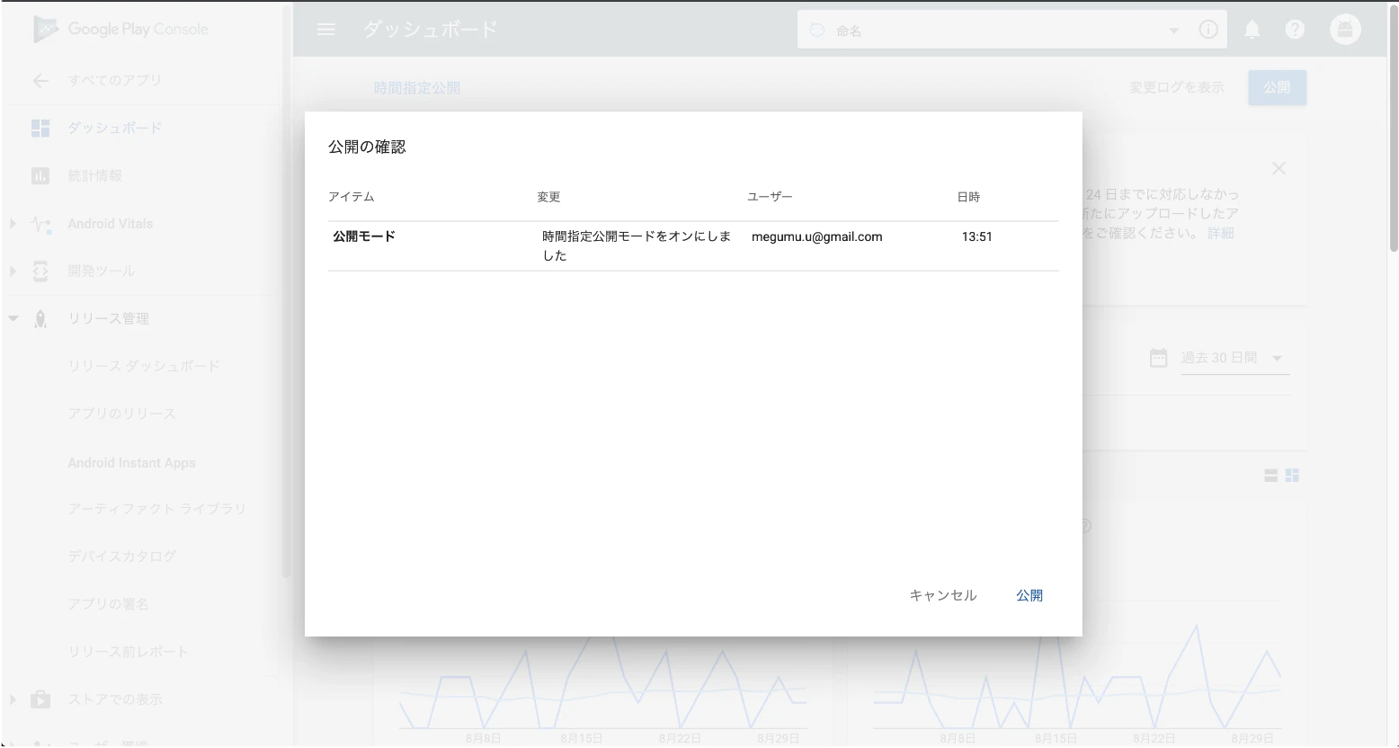Screen dimensions: 1399x748
Task: Expand the ストアでの表示 section arrow
Action: [x=13, y=699]
